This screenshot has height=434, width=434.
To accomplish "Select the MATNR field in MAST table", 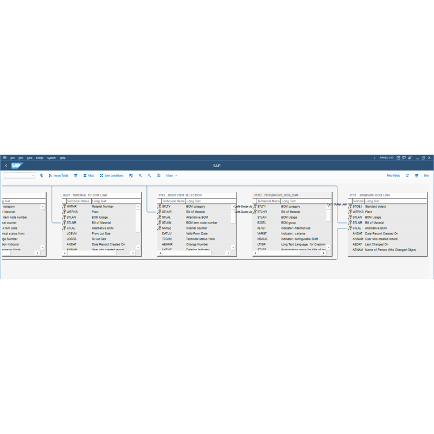I will point(72,206).
